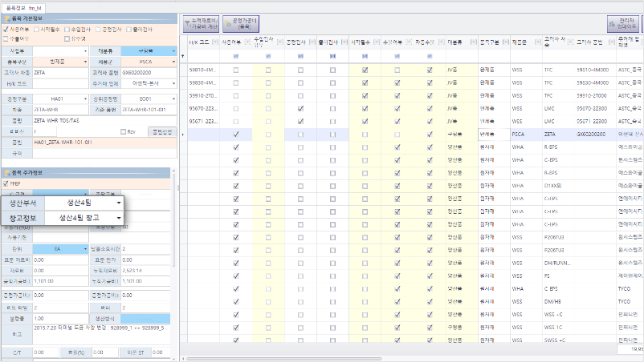644x362 pixels.
Task: Open filter icon on 제품군 column header
Action: tap(538, 42)
